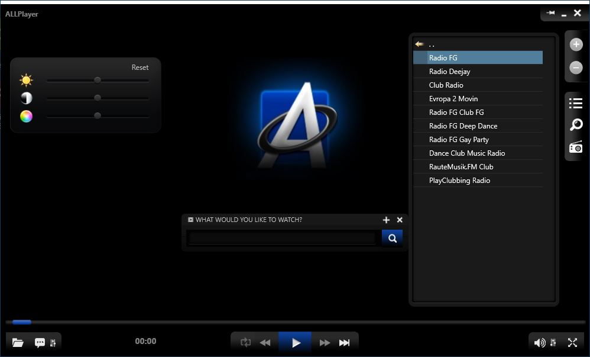Open audio equalizer sliders icon near volume
The image size is (590, 357).
coord(553,342)
